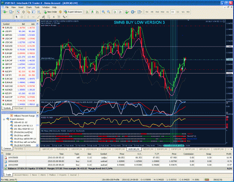Switch timeframe to H1

(x=168, y=12)
